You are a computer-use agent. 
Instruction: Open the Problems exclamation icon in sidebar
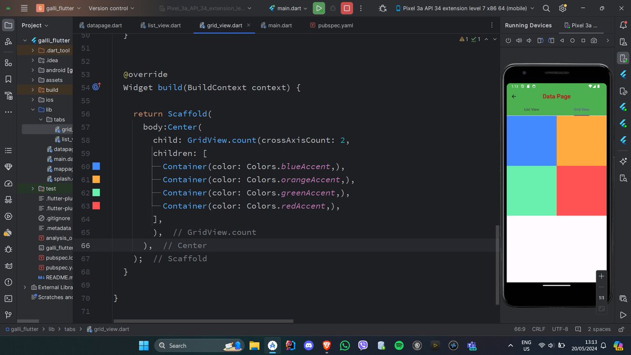pos(8,282)
